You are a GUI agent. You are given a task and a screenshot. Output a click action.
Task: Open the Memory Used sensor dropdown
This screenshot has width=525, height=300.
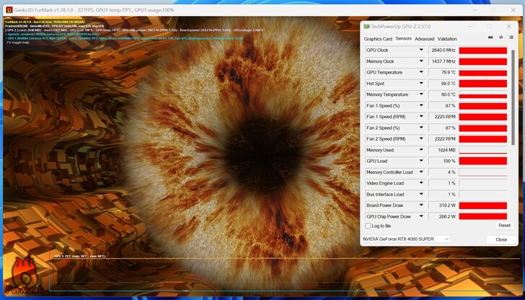pyautogui.click(x=420, y=150)
